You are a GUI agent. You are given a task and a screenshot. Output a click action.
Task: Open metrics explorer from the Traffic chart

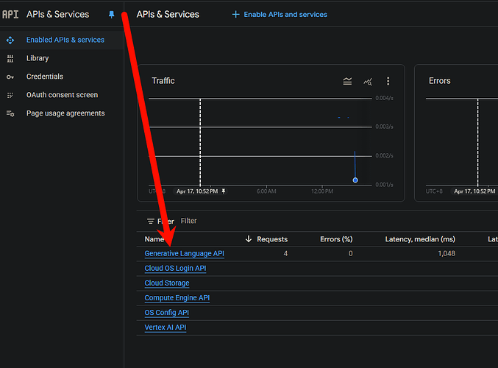pos(368,82)
